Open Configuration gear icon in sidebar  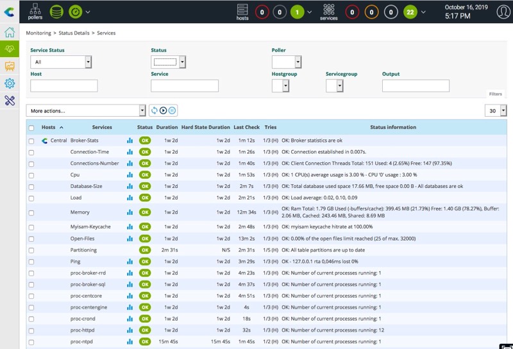[10, 83]
